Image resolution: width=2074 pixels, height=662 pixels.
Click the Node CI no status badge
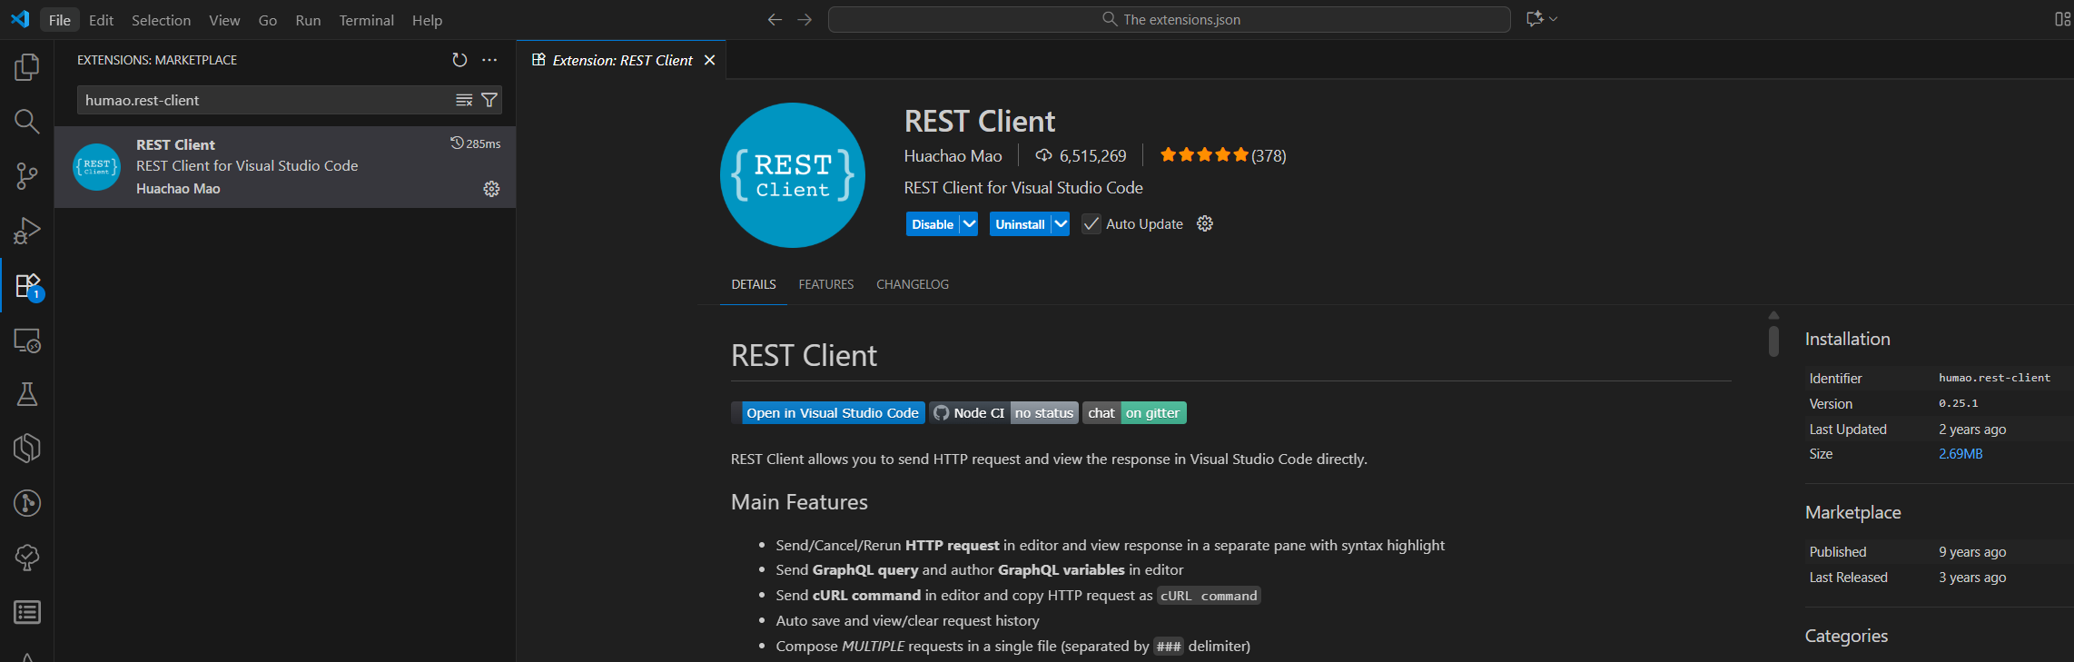tap(1003, 413)
